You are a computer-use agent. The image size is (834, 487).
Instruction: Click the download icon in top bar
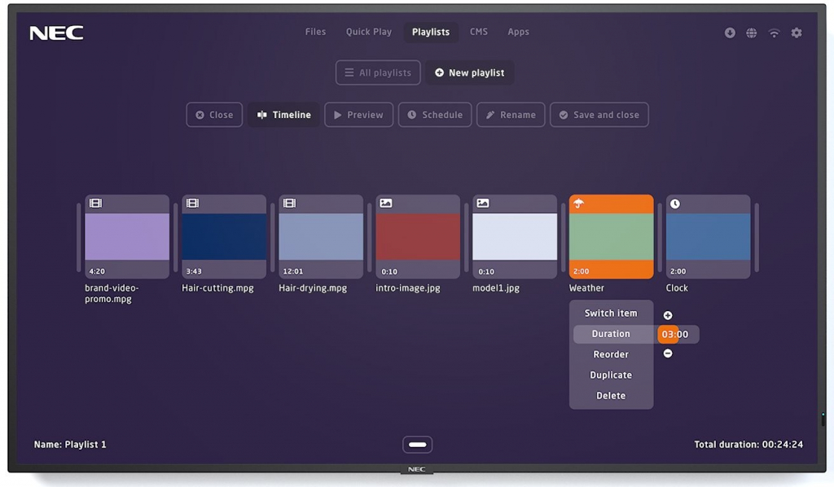(x=730, y=33)
